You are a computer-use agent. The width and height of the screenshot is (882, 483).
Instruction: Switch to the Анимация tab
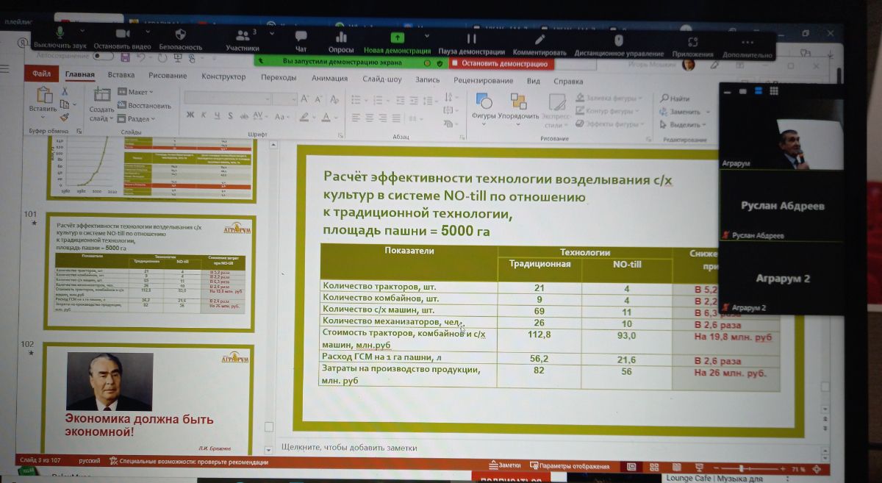point(329,78)
